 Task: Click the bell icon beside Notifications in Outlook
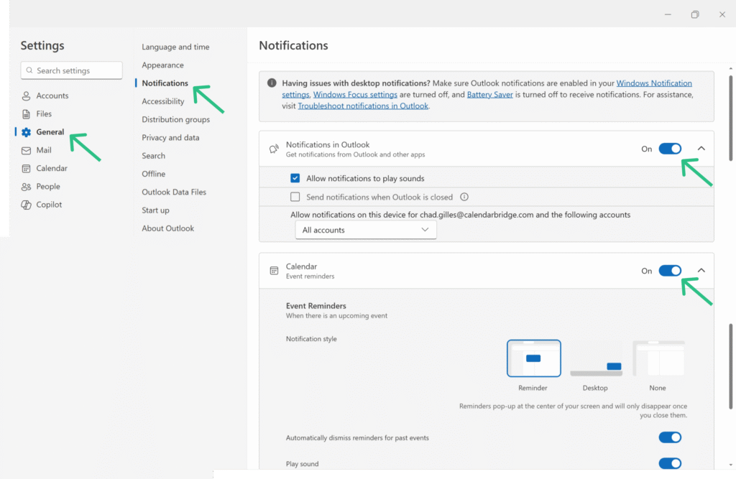(274, 149)
